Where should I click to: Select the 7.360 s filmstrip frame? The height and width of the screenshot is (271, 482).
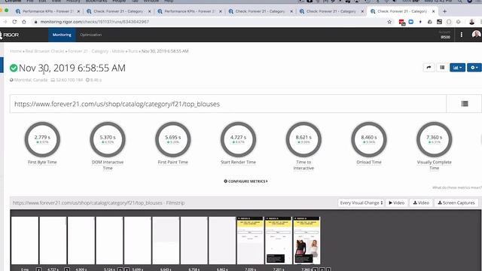(307, 240)
